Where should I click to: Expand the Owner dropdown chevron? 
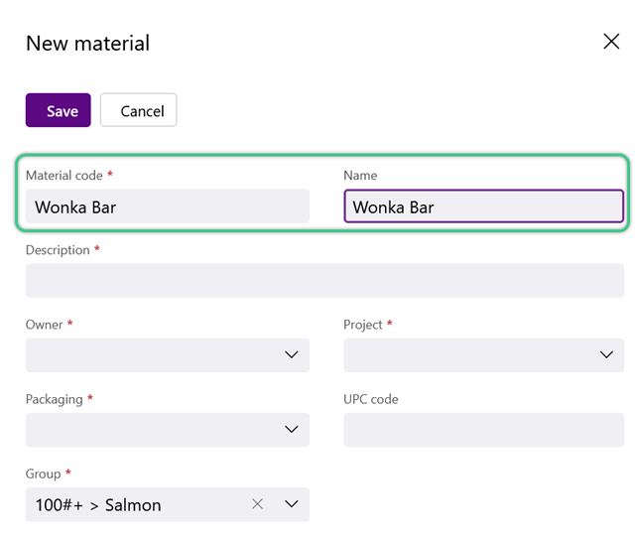coord(291,354)
